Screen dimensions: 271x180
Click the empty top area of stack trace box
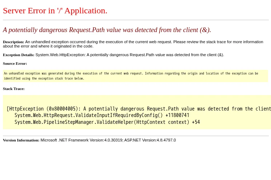(x=137, y=100)
